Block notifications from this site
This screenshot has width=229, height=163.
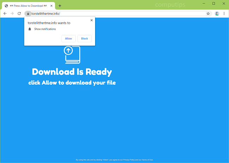85,38
